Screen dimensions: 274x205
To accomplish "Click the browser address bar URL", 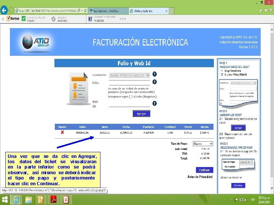I will click(x=47, y=11).
